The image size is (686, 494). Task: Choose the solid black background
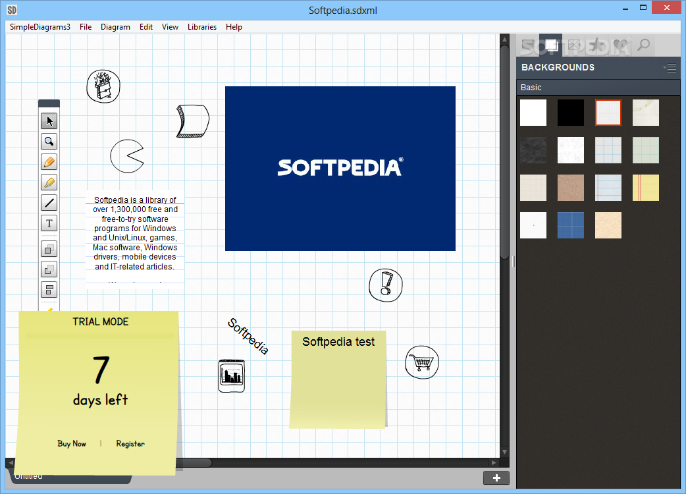click(x=571, y=113)
